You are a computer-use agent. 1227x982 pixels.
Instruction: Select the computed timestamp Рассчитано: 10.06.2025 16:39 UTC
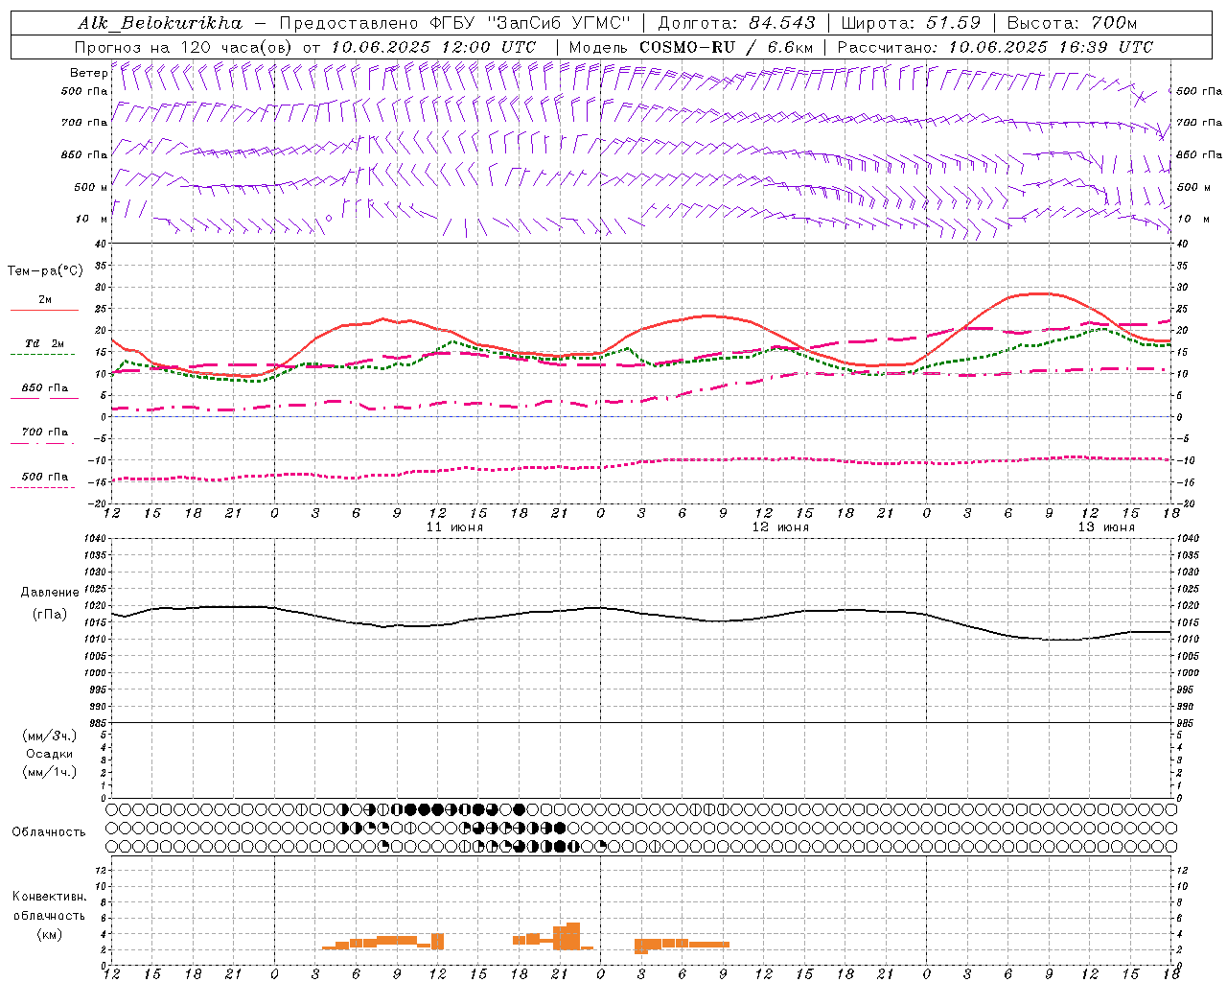pyautogui.click(x=995, y=47)
